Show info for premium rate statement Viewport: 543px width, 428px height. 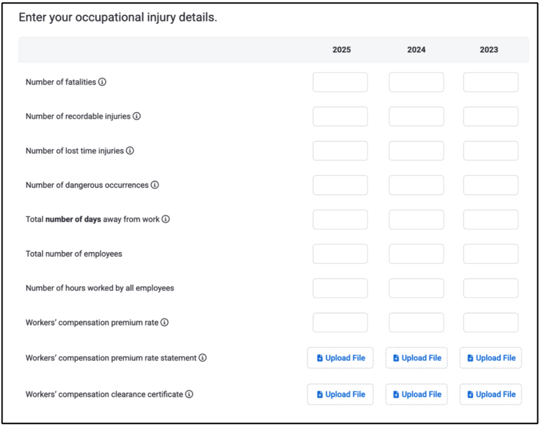[202, 358]
